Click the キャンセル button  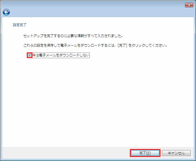coord(176,153)
